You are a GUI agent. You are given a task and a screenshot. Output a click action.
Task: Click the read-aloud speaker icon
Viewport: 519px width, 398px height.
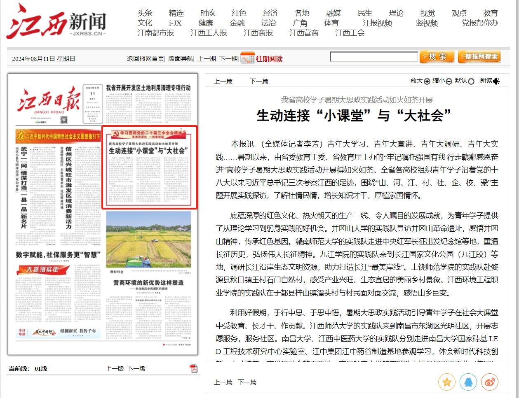(496, 81)
